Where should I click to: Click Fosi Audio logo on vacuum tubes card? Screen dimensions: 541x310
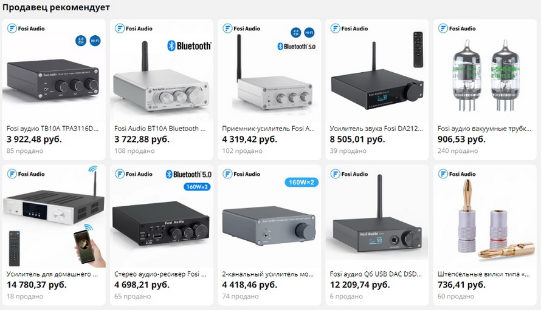pos(457,29)
